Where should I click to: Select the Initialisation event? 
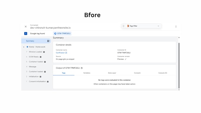[x=34, y=76]
